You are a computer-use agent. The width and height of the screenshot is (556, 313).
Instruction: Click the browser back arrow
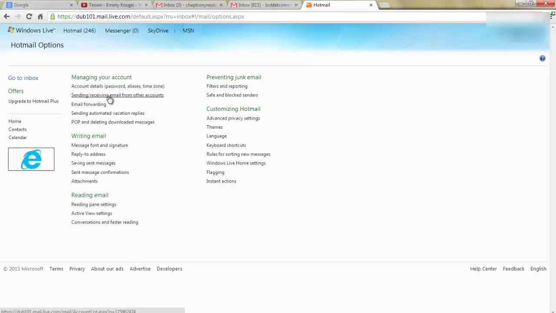[7, 17]
